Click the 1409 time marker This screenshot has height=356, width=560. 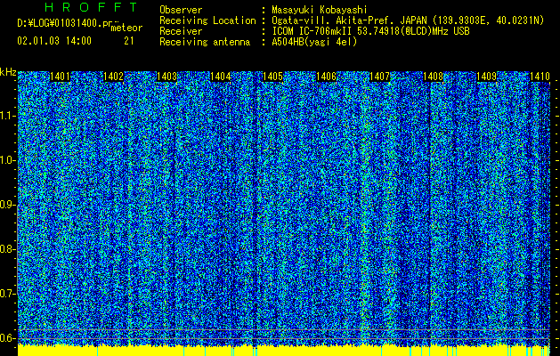(x=486, y=77)
